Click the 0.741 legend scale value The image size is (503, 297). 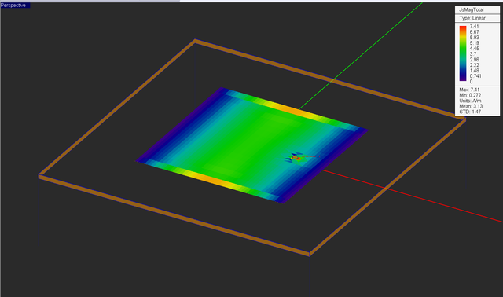click(475, 76)
